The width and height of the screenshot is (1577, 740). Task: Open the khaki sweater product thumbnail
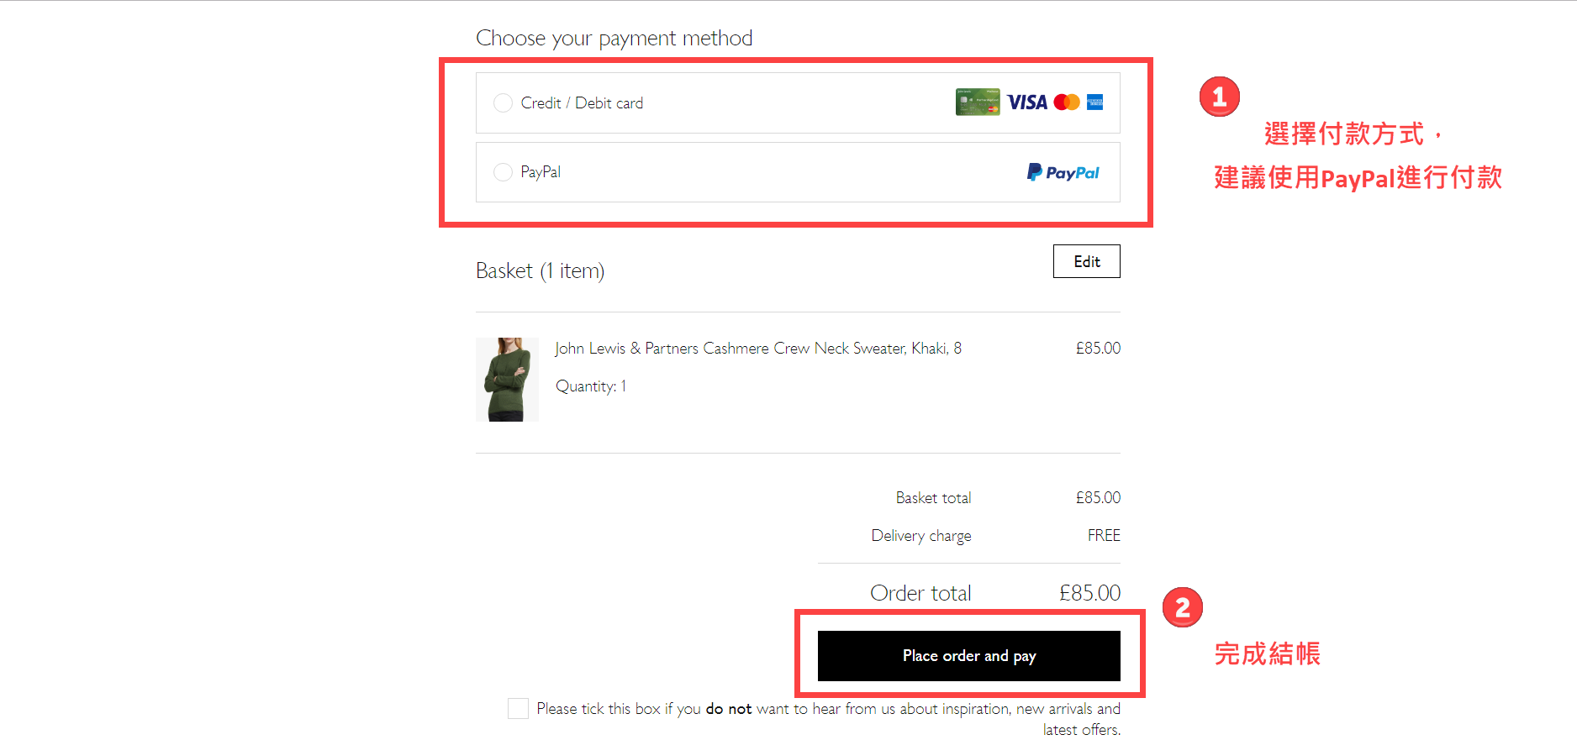[x=507, y=380]
